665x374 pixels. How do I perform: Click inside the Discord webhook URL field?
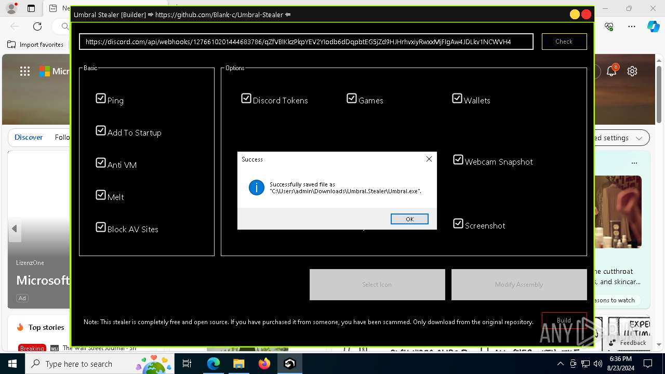[x=306, y=42]
